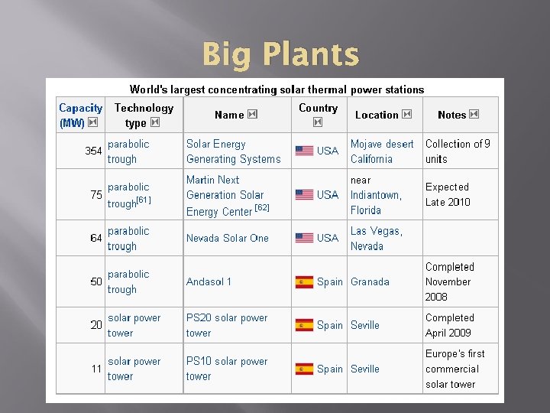Open the PS20 solar power tower name link
Image resolution: width=550 pixels, height=413 pixels.
(227, 325)
